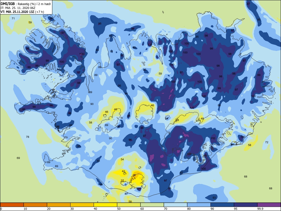Click the legend scale label 10
The height and width of the screenshot is (211, 281).
[25, 209]
